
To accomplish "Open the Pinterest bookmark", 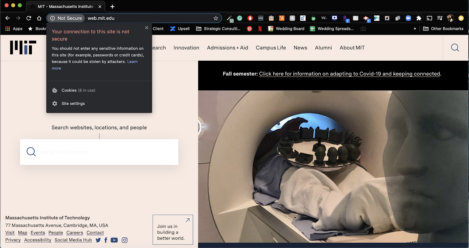I will [x=249, y=29].
